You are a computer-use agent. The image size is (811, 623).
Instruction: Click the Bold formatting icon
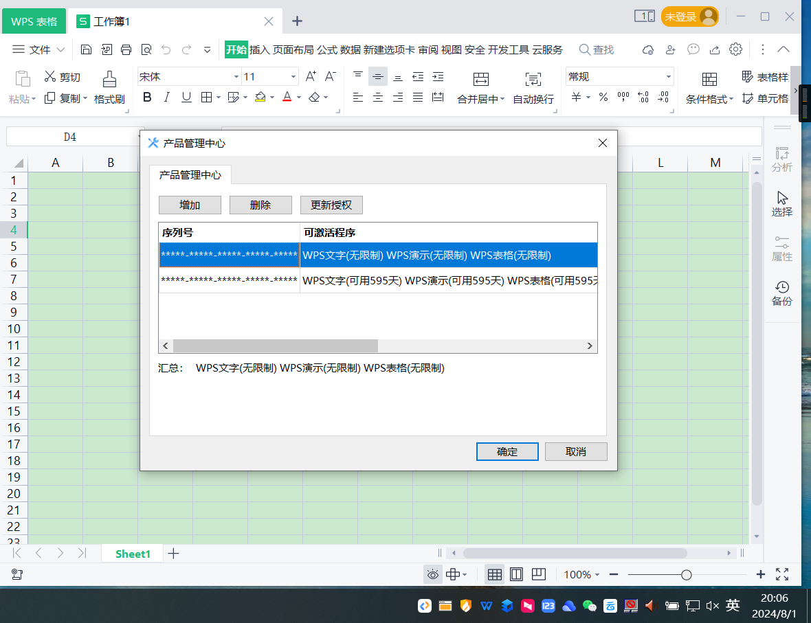pos(146,98)
